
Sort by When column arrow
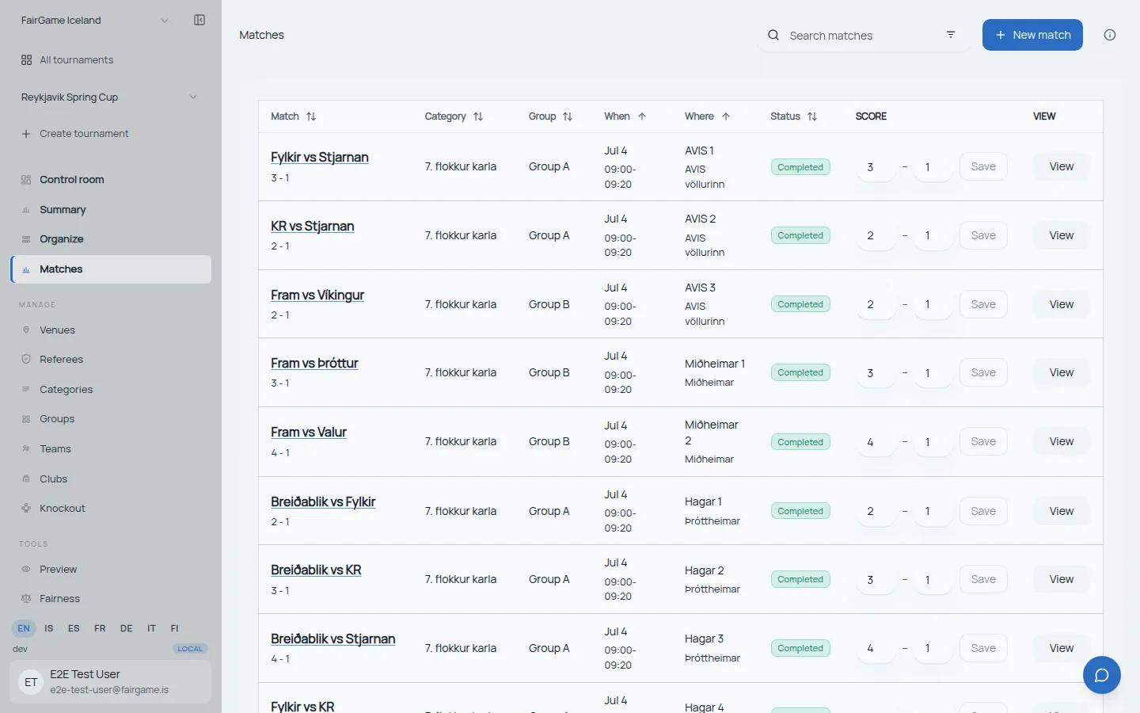642,116
